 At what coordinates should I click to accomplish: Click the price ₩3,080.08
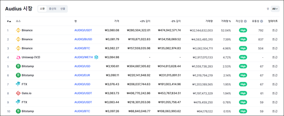click(112, 30)
